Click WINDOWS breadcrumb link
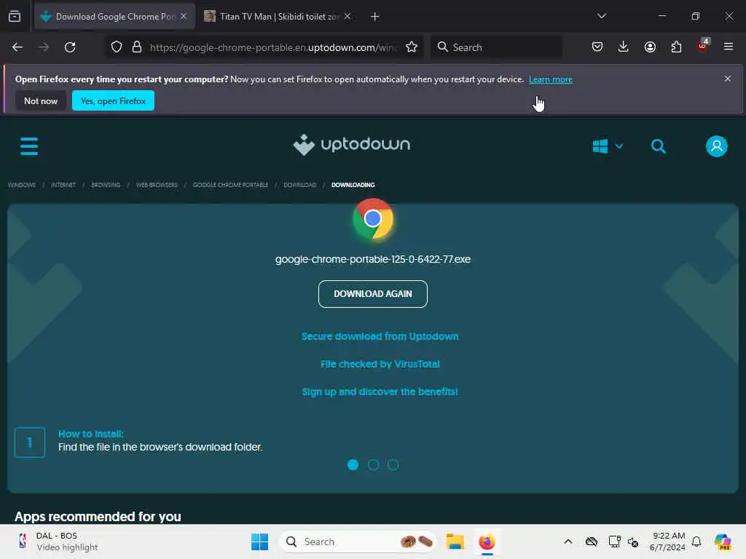Image resolution: width=746 pixels, height=559 pixels. [22, 185]
